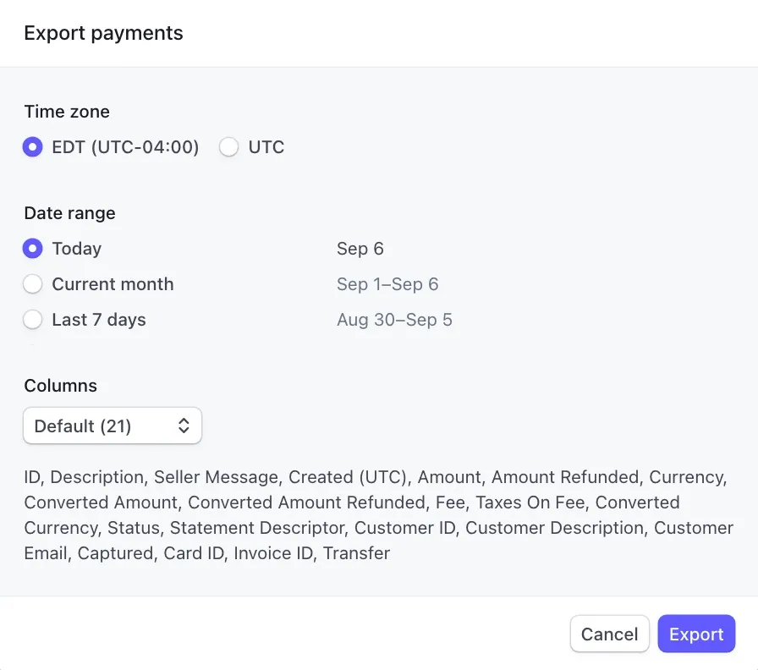Image resolution: width=758 pixels, height=670 pixels.
Task: Click the Columns section label
Action: coord(60,385)
